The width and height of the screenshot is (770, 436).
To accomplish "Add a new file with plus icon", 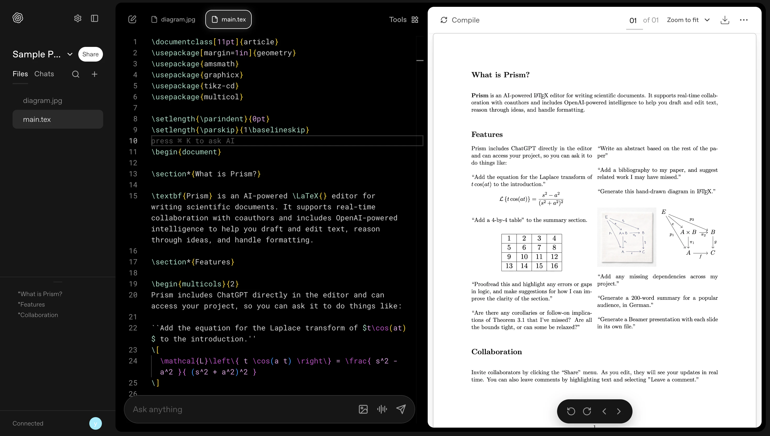I will [x=95, y=74].
